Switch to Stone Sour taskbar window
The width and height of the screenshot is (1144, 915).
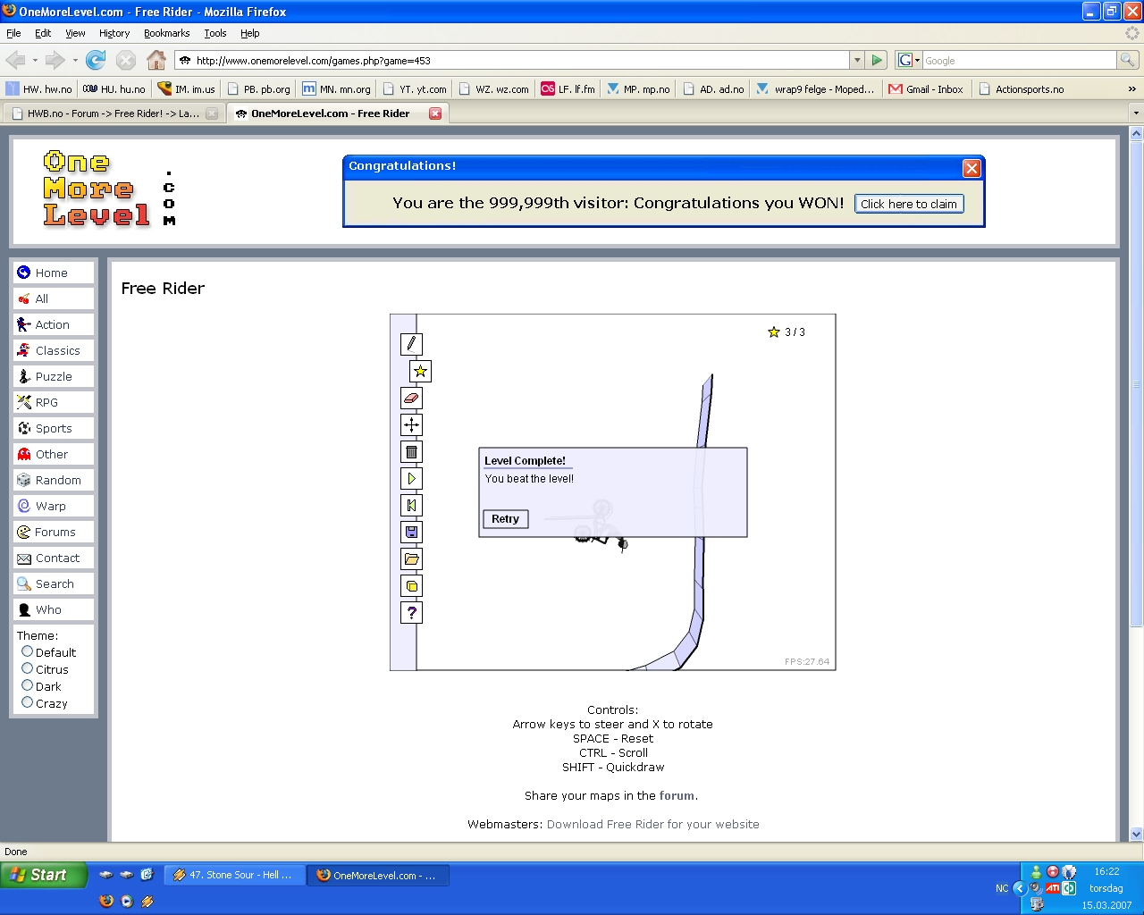click(x=234, y=876)
